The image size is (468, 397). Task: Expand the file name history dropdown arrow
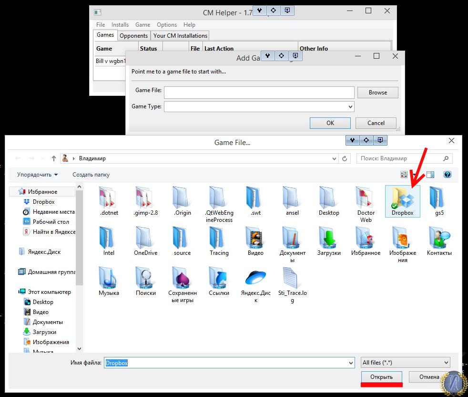(x=351, y=363)
